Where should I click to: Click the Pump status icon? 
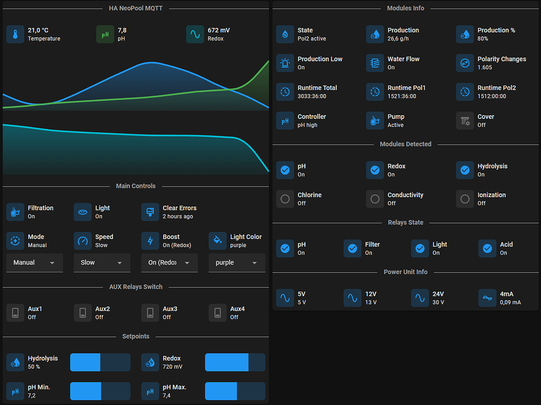375,121
